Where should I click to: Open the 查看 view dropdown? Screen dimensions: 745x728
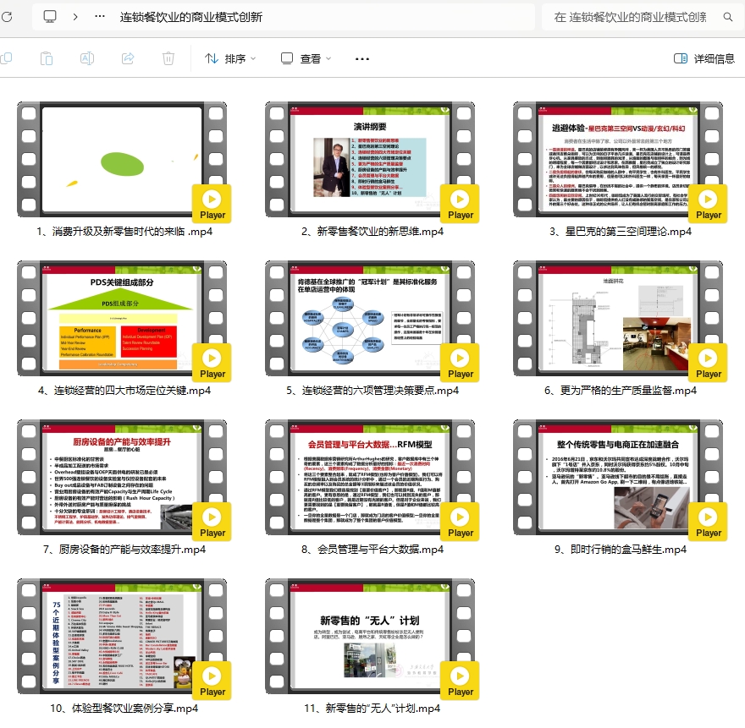pyautogui.click(x=306, y=58)
